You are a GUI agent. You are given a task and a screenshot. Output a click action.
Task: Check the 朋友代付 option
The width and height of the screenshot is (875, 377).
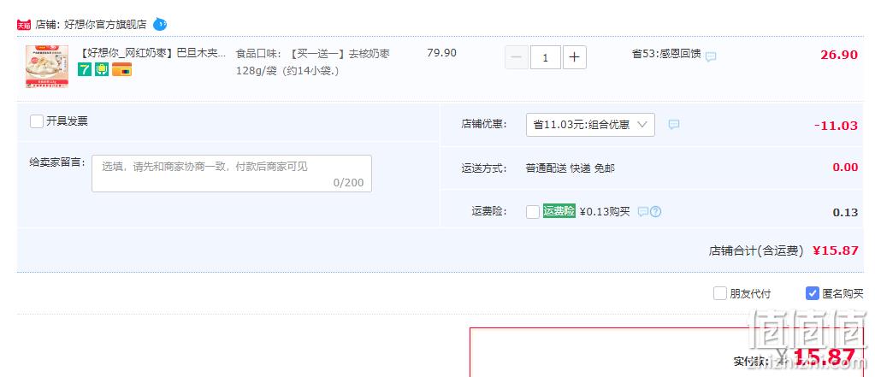tap(720, 293)
